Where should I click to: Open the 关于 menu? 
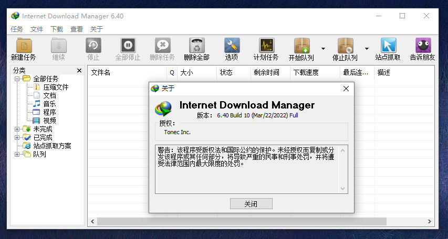coord(96,29)
